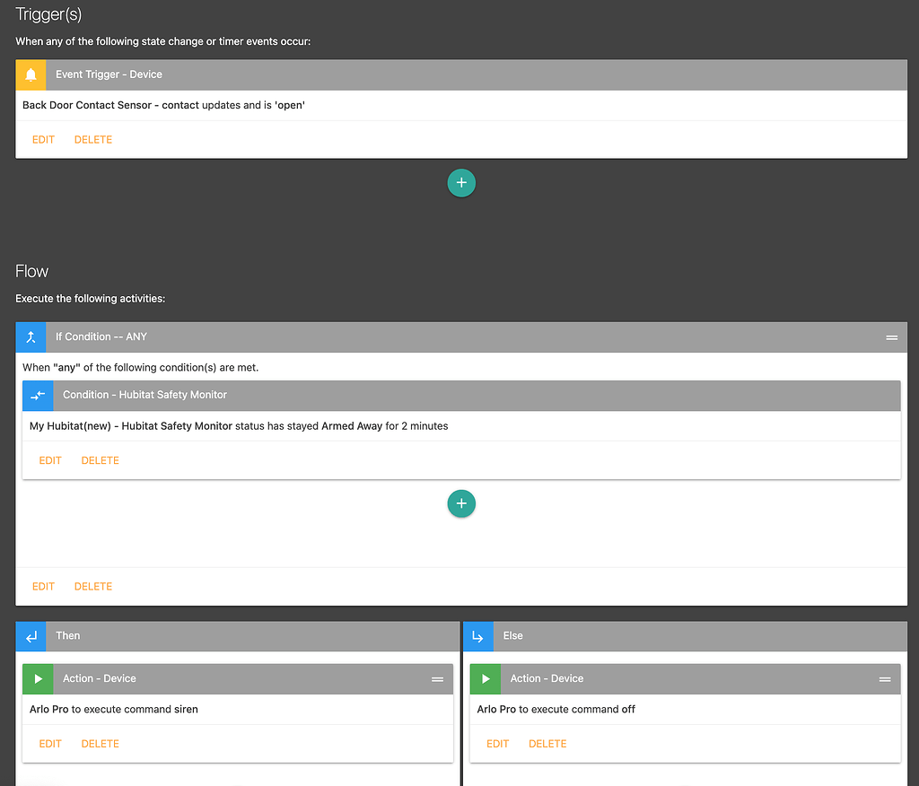Click the return arrow icon on Then header
919x786 pixels.
30,636
